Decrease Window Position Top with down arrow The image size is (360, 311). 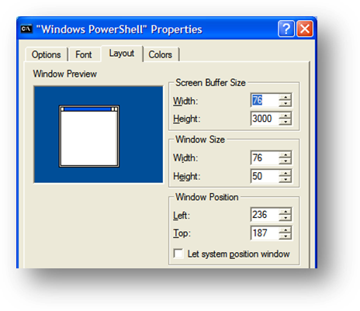(x=286, y=237)
